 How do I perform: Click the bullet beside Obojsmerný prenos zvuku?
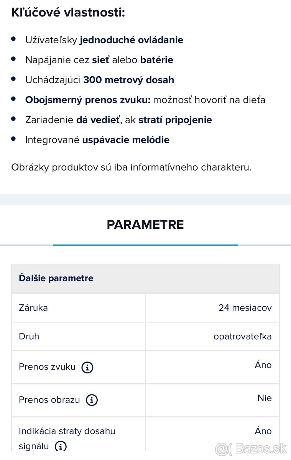[15, 99]
